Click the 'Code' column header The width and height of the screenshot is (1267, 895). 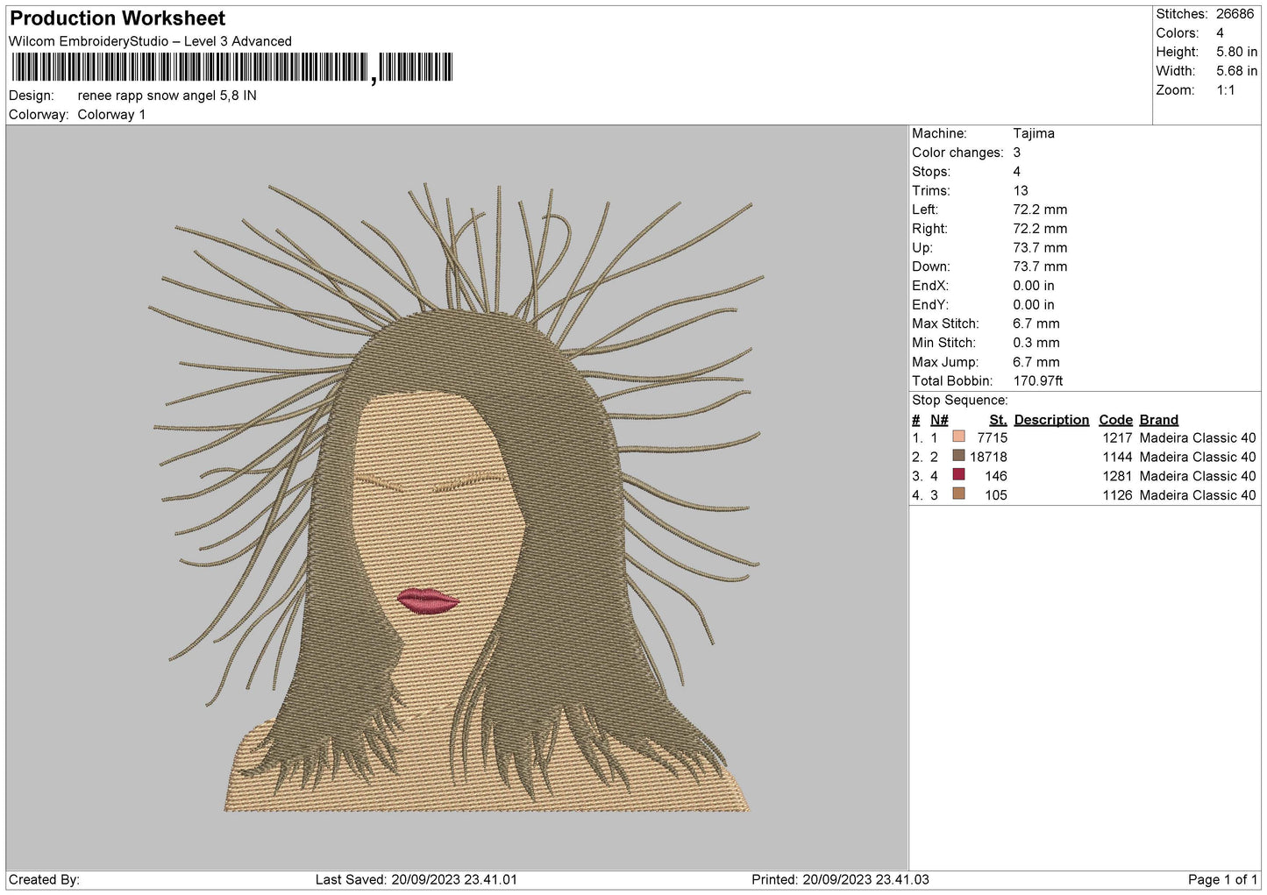[1115, 420]
